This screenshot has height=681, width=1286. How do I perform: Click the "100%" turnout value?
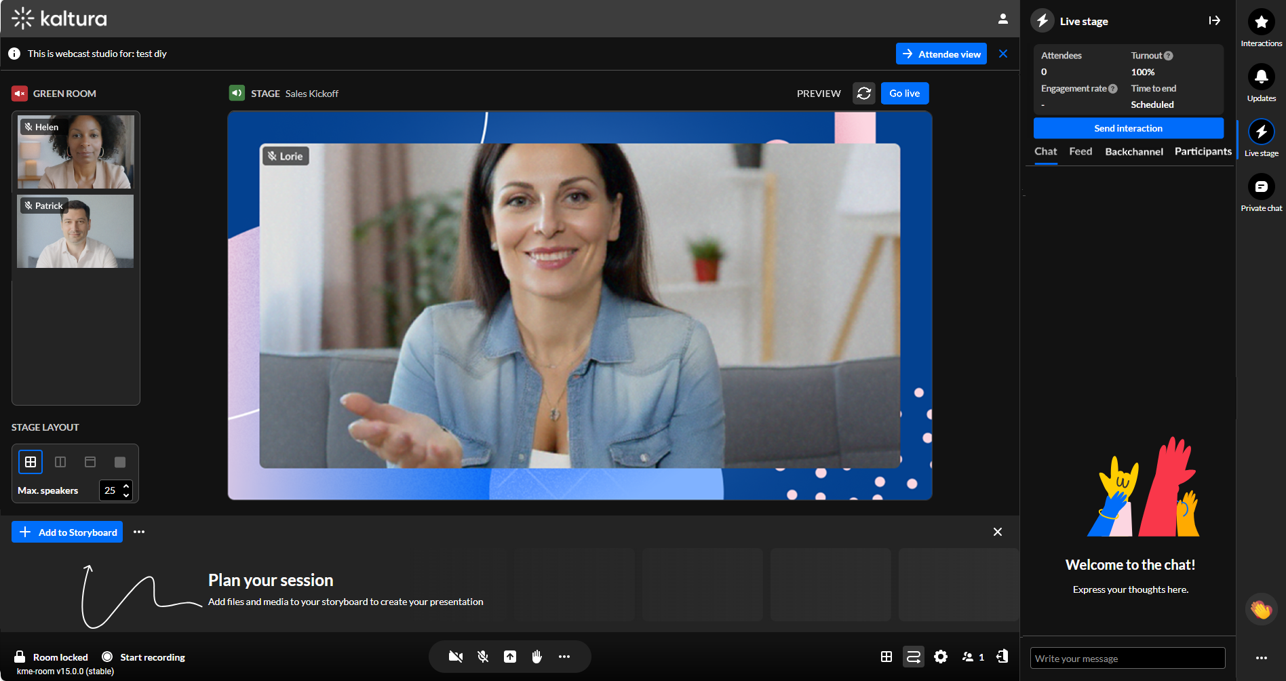coord(1143,72)
